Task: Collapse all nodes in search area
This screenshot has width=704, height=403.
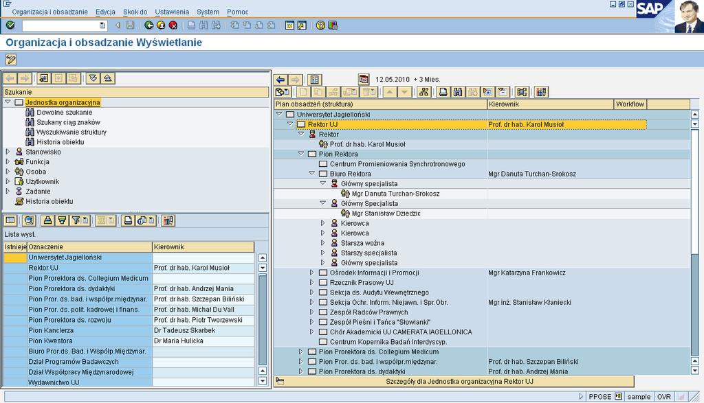Action: pyautogui.click(x=108, y=78)
